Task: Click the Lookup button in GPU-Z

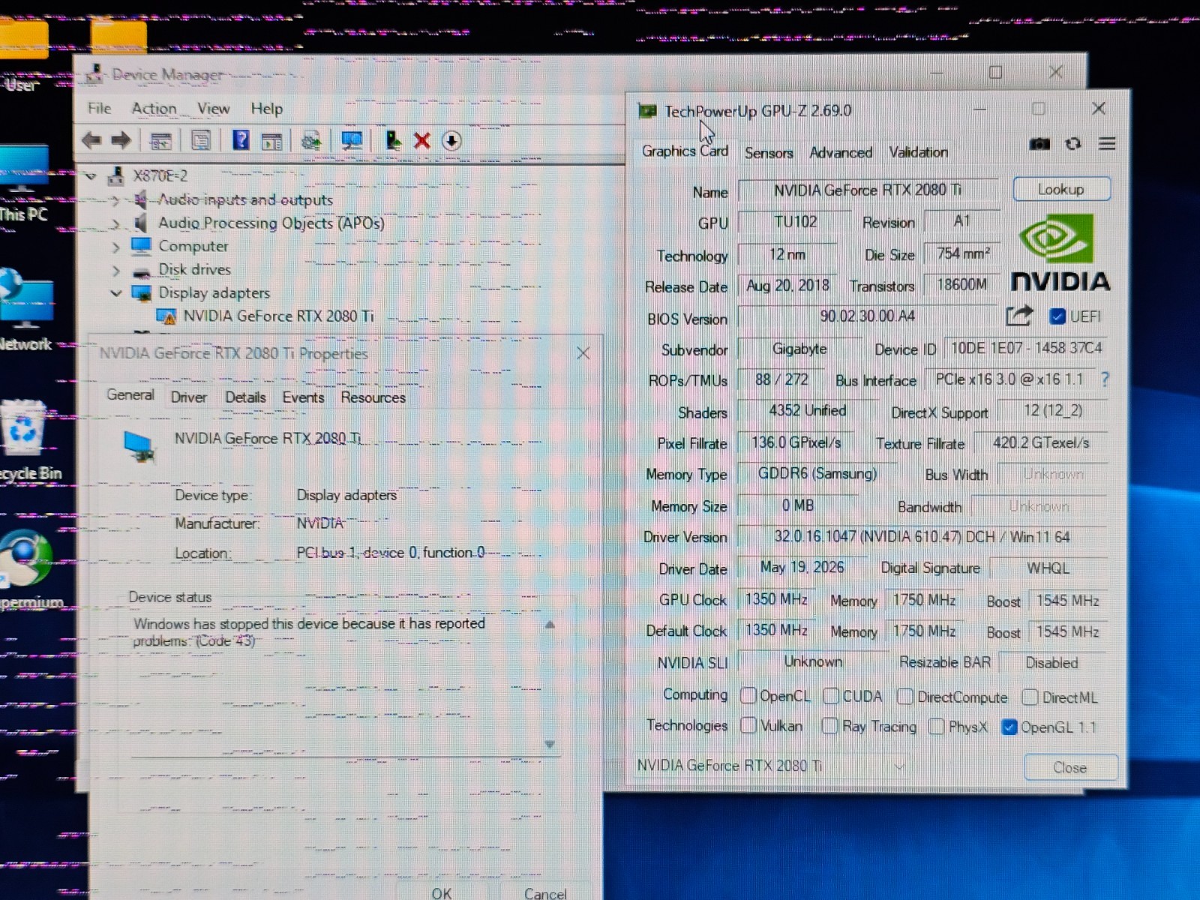Action: [x=1061, y=189]
